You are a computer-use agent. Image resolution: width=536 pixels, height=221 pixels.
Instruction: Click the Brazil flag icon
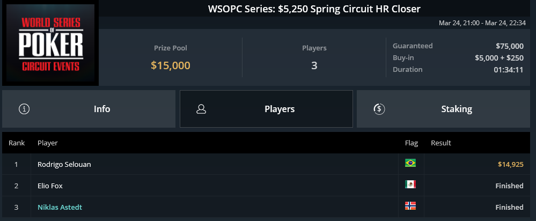pyautogui.click(x=410, y=163)
